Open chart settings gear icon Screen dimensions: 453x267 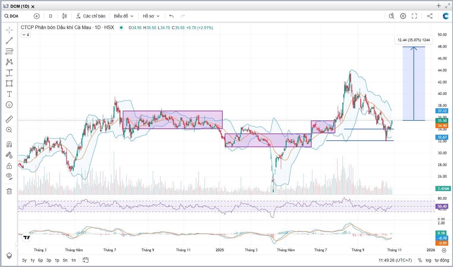(x=403, y=16)
